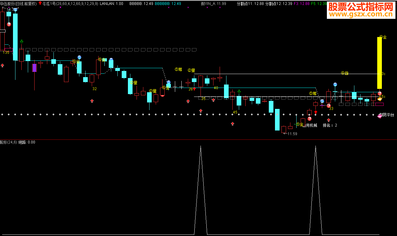The width and height of the screenshot is (397, 236).
Task: Click the orange diamond marker beside F5:
Action: click(380, 99)
